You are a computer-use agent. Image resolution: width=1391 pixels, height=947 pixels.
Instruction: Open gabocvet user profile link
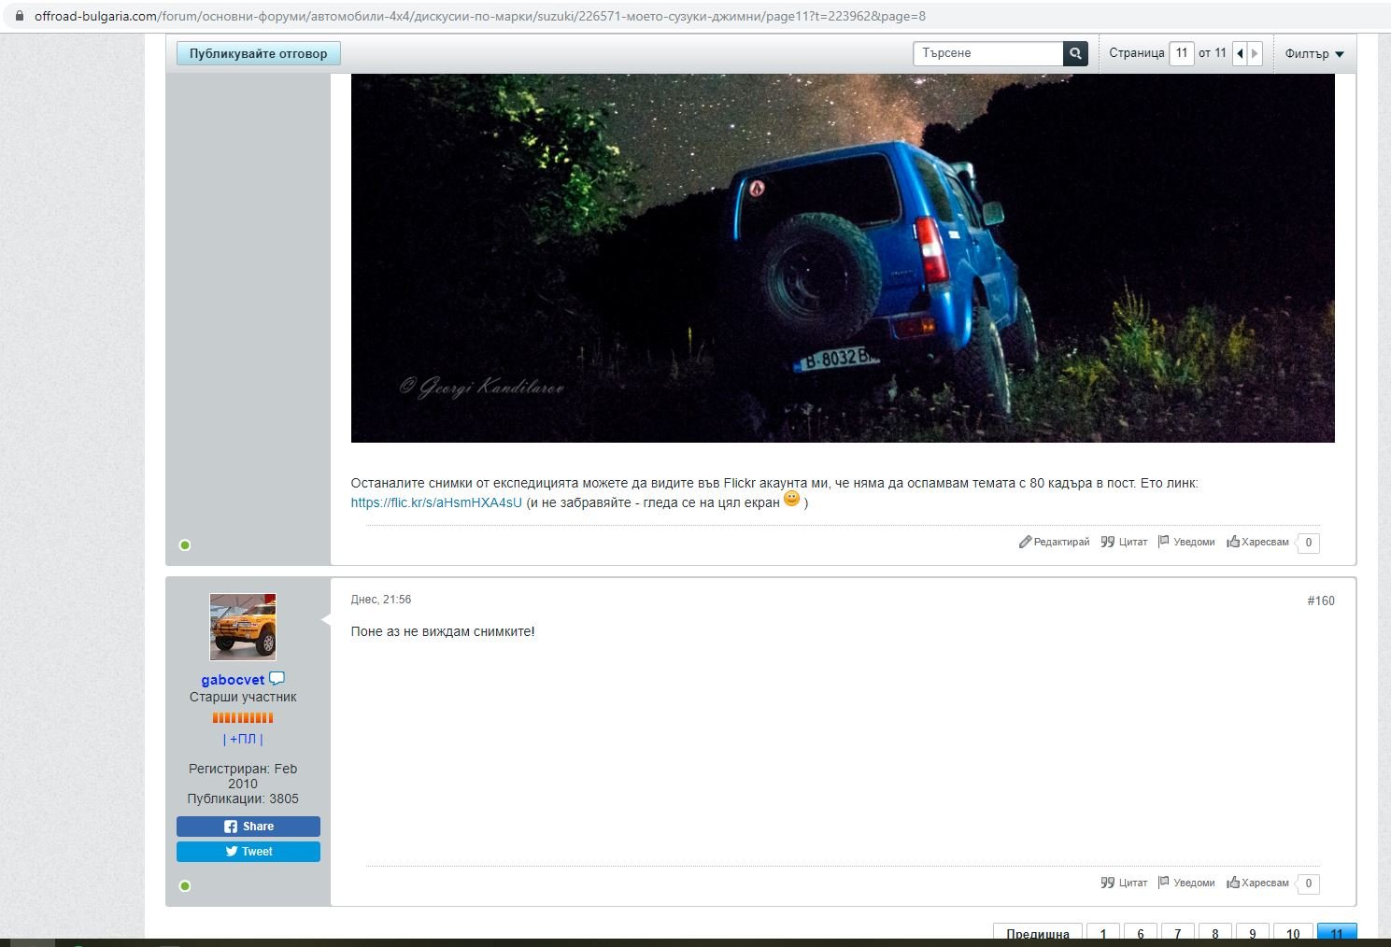[x=233, y=680]
